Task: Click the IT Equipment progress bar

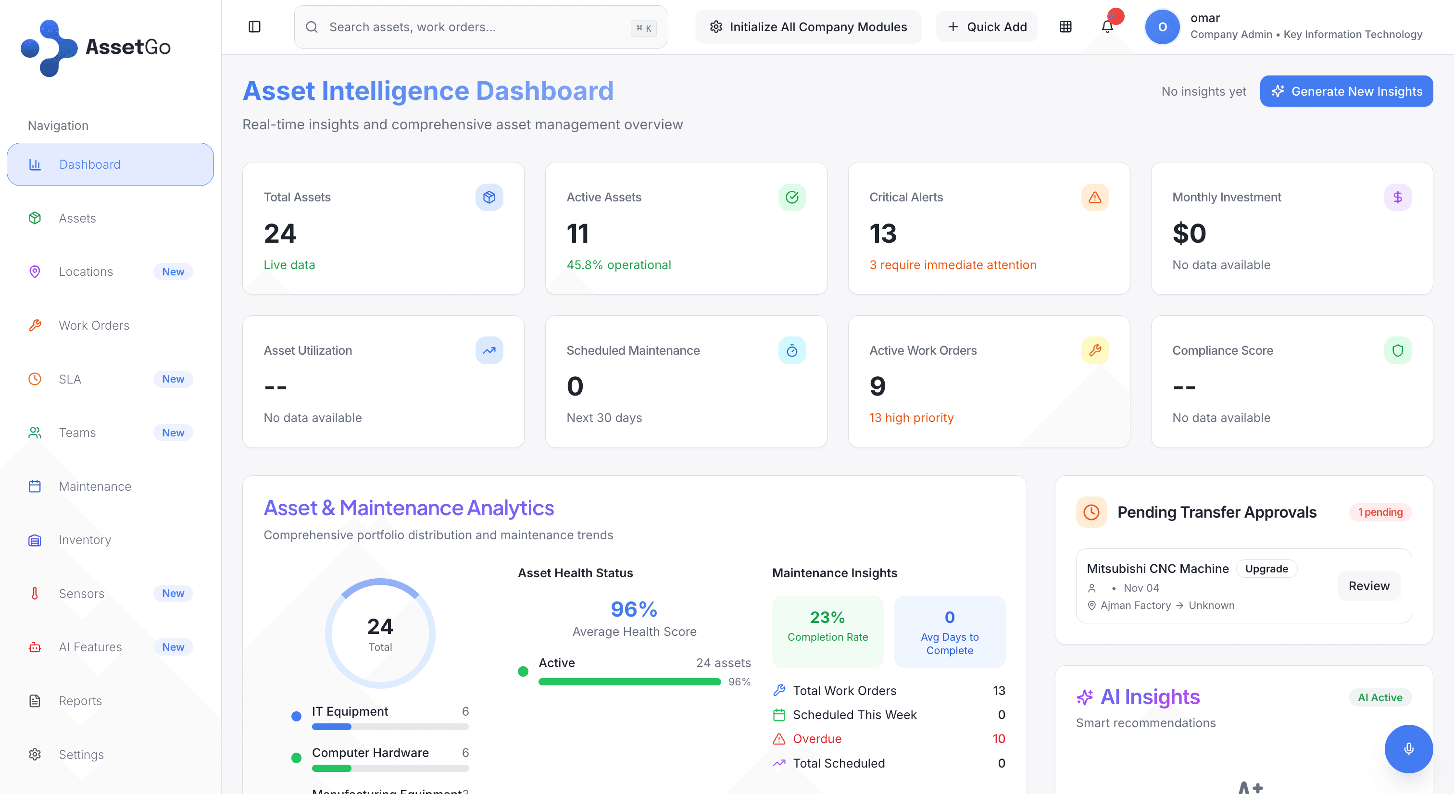Action: [389, 727]
